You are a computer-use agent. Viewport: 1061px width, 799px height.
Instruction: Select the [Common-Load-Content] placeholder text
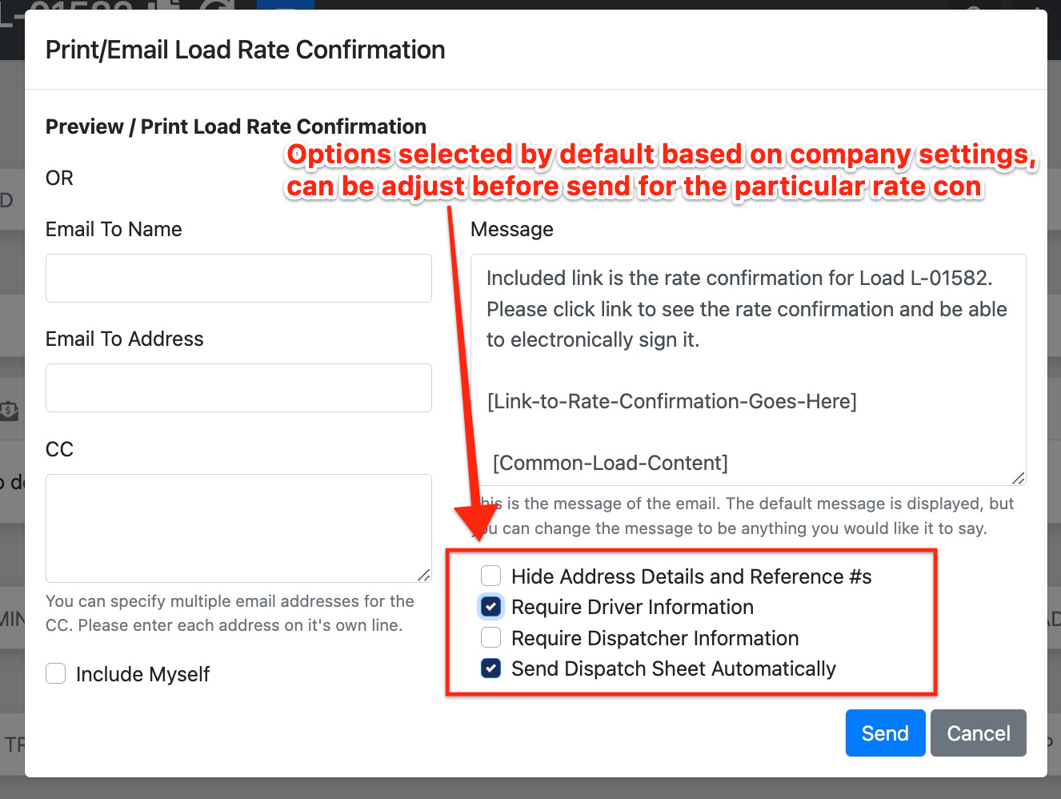610,463
